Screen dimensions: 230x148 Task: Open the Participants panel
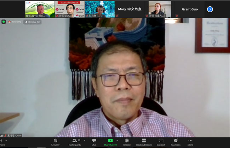[75, 142]
